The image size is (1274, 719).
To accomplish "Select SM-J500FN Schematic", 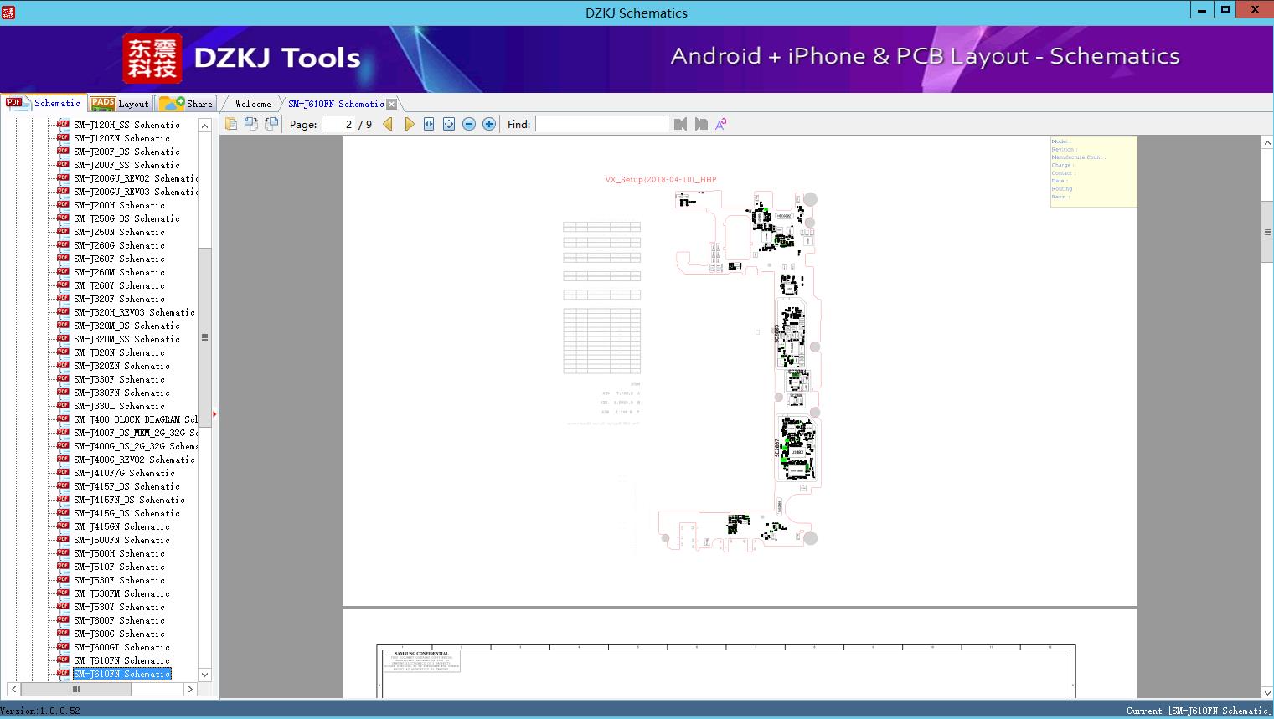I will (121, 540).
